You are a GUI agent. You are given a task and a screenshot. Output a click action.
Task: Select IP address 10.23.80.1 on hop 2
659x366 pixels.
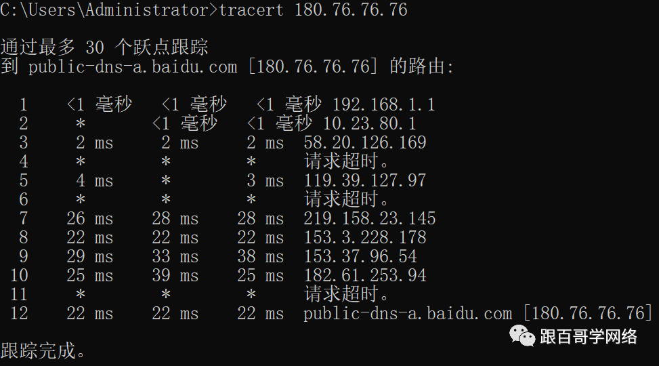[x=369, y=123]
